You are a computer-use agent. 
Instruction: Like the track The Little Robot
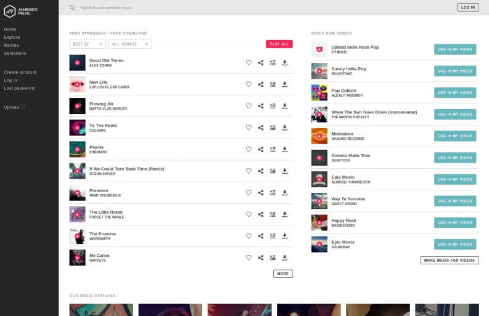(x=249, y=214)
